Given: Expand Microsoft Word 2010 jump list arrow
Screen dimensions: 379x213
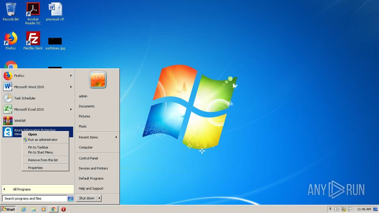Looking at the screenshot, I should pos(71,87).
